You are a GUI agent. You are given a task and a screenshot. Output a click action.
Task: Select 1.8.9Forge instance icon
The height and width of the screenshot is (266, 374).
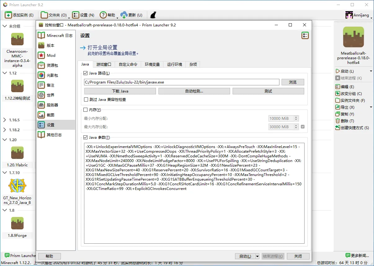(x=17, y=223)
